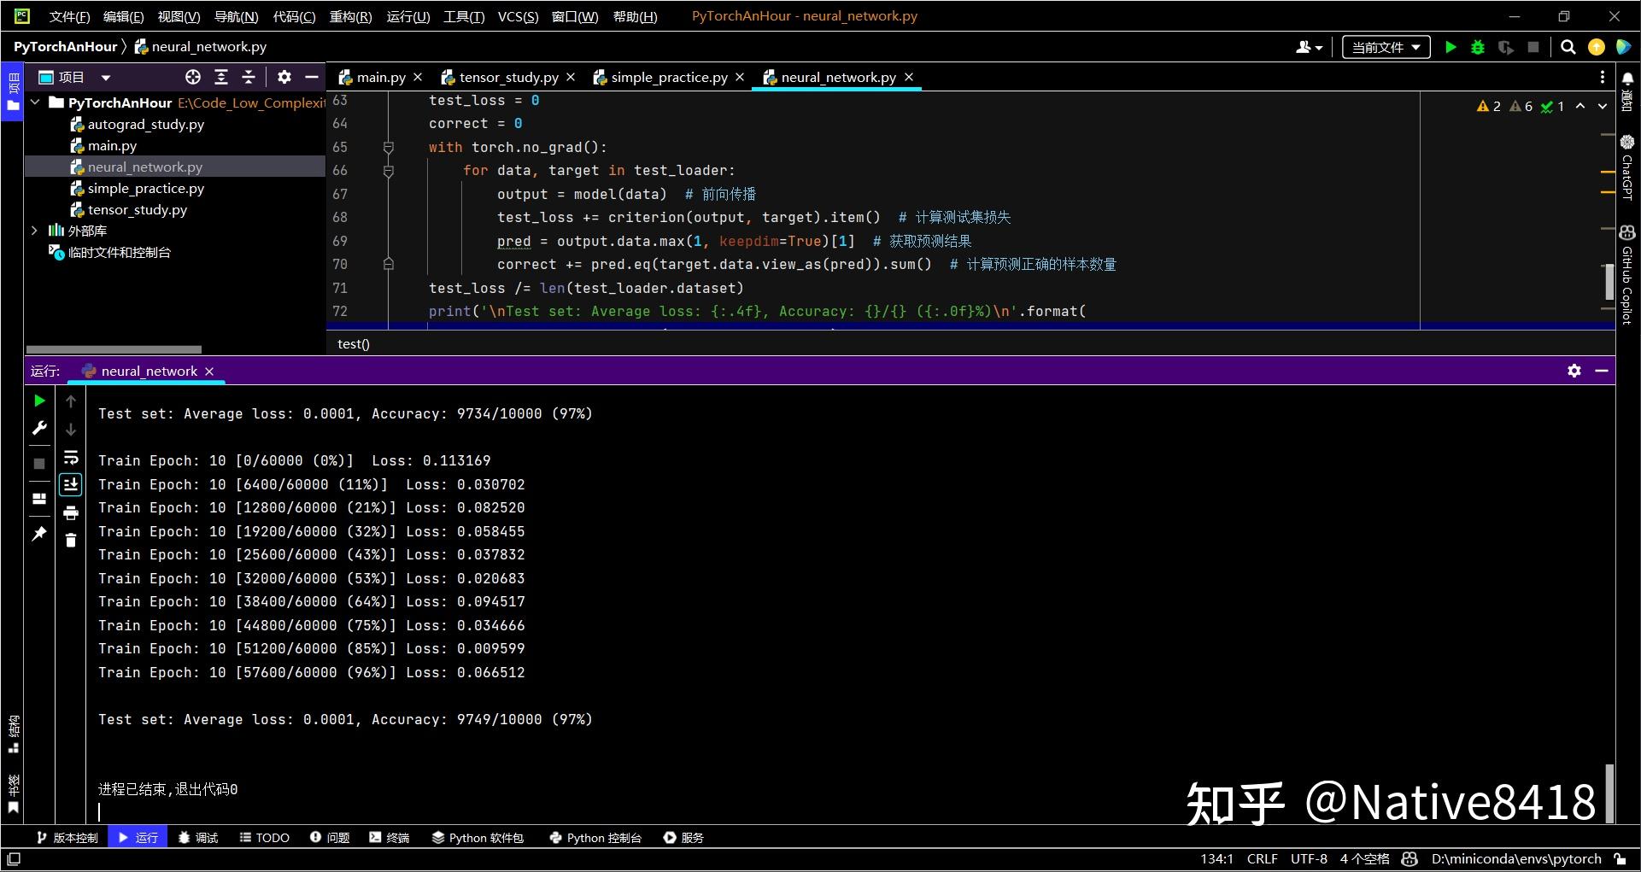
Task: Print console output using the printer icon
Action: point(71,512)
